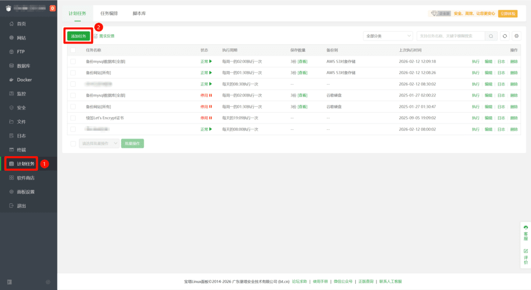531x290 pixels.
Task: Open 客服 customer service floating widget
Action: [526, 232]
